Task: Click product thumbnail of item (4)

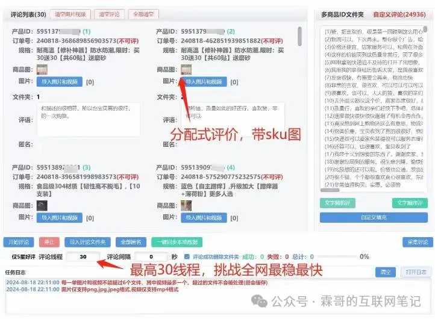Action: (x=186, y=206)
